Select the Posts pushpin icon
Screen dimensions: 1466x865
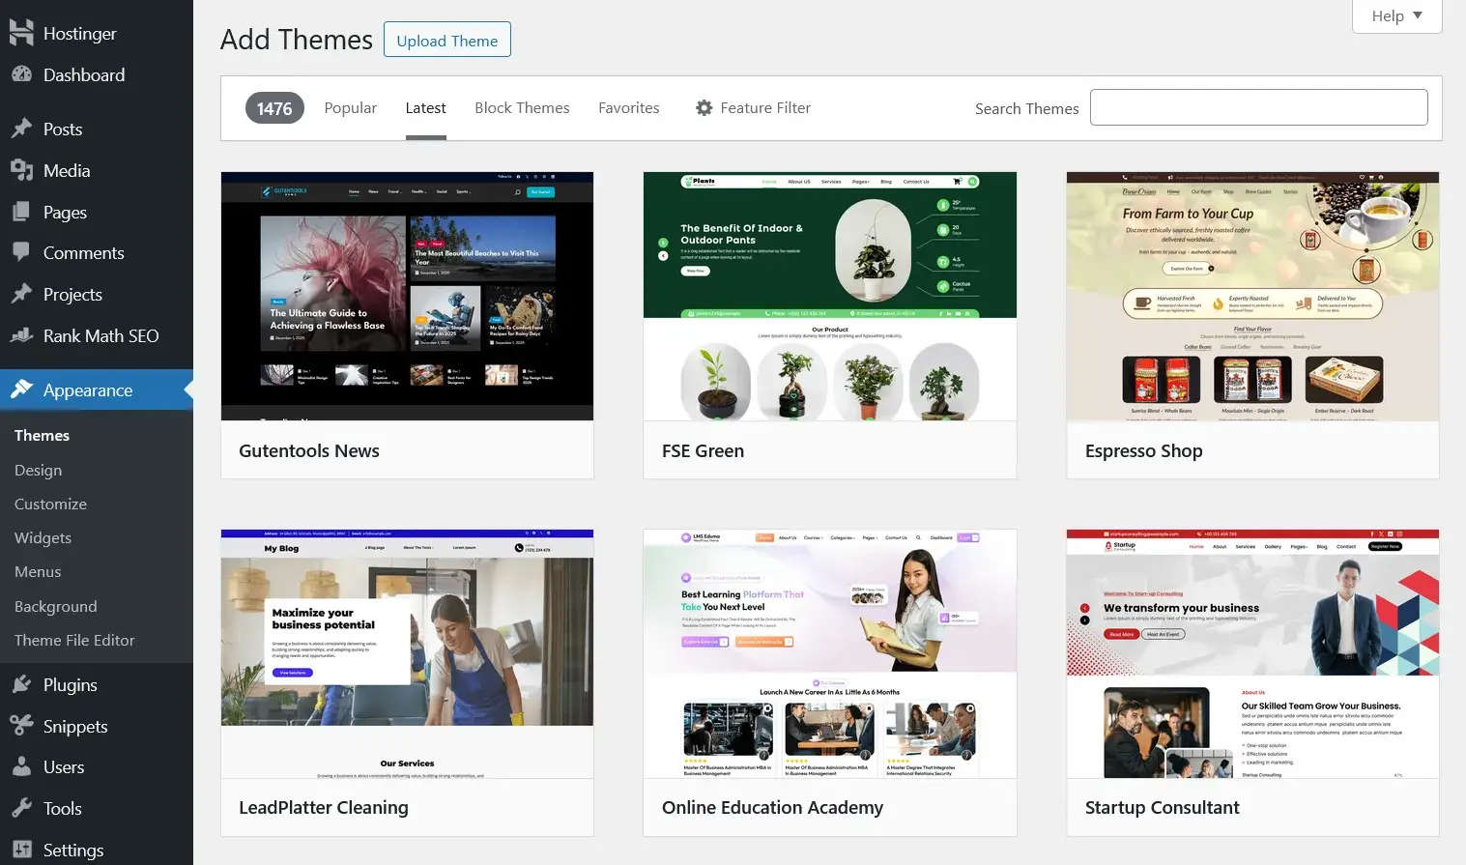pyautogui.click(x=21, y=129)
